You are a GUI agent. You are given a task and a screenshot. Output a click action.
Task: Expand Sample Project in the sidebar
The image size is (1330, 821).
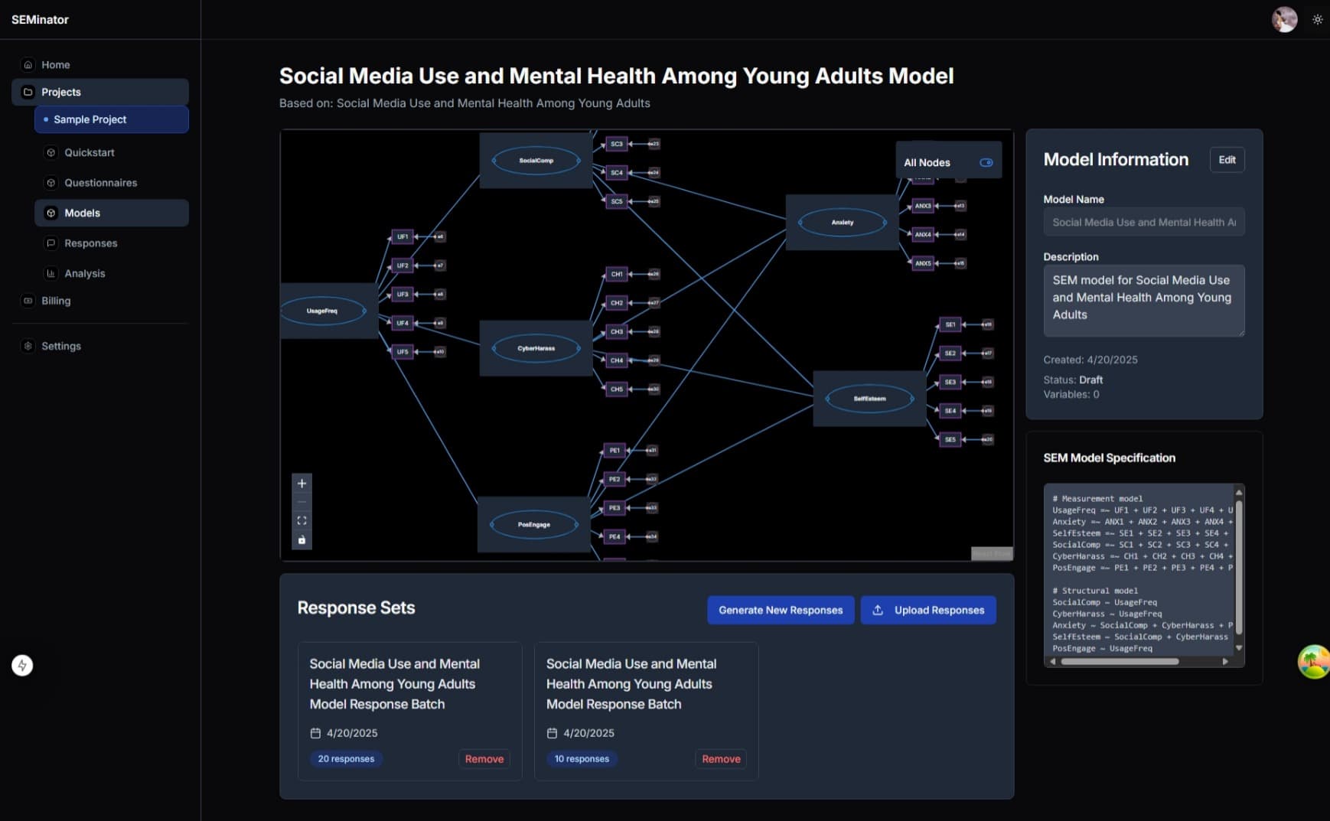click(90, 119)
